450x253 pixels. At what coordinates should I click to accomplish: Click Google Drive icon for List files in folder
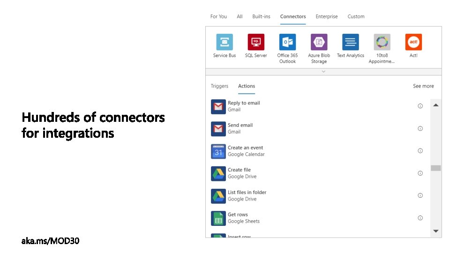click(x=218, y=196)
